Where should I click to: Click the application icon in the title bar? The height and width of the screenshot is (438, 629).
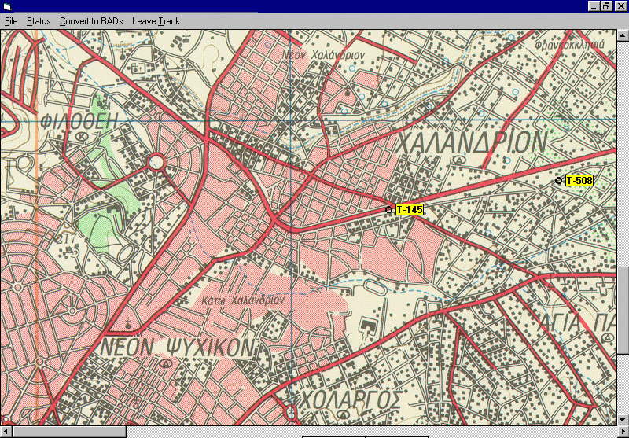click(8, 6)
